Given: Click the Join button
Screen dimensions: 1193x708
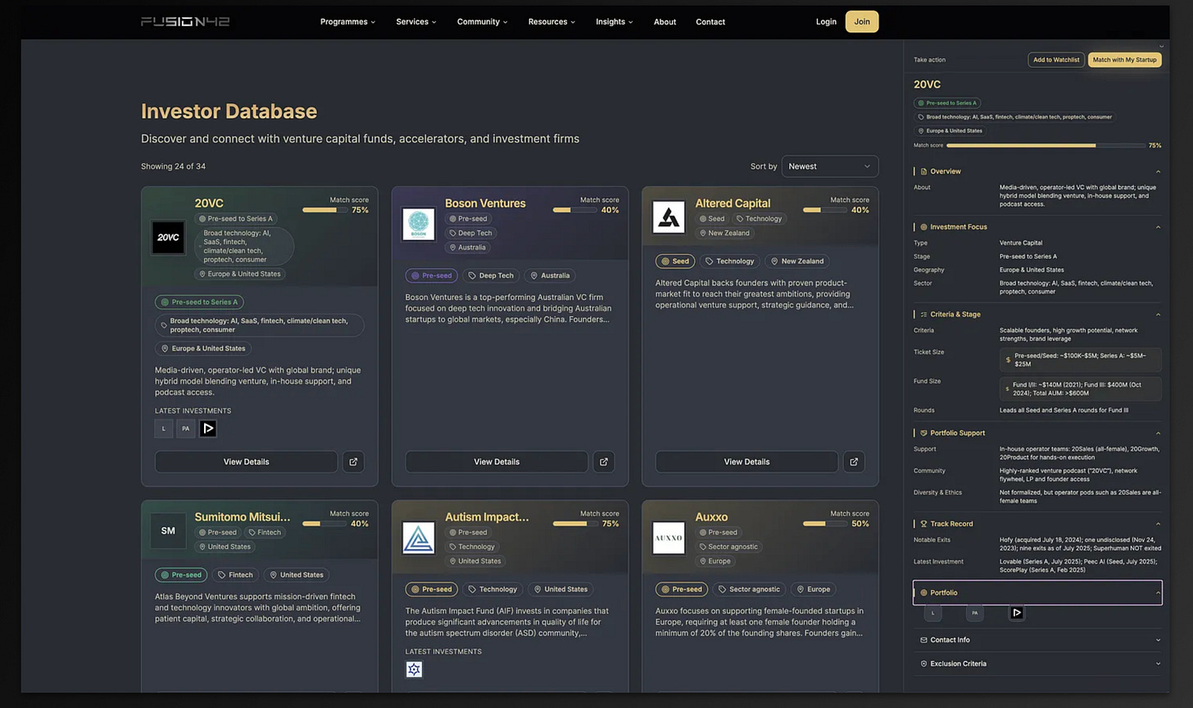Looking at the screenshot, I should pyautogui.click(x=862, y=22).
